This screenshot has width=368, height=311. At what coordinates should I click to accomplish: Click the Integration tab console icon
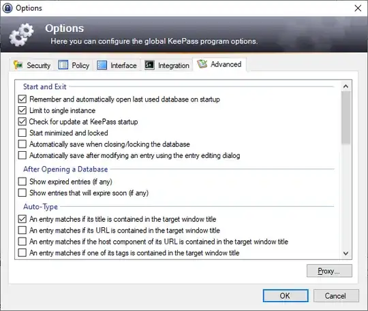click(x=149, y=65)
